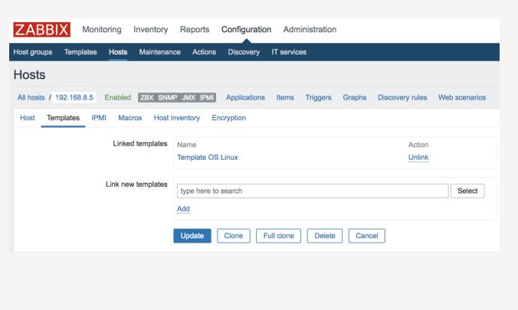Open the host's Items link
The image size is (518, 310).
[285, 97]
